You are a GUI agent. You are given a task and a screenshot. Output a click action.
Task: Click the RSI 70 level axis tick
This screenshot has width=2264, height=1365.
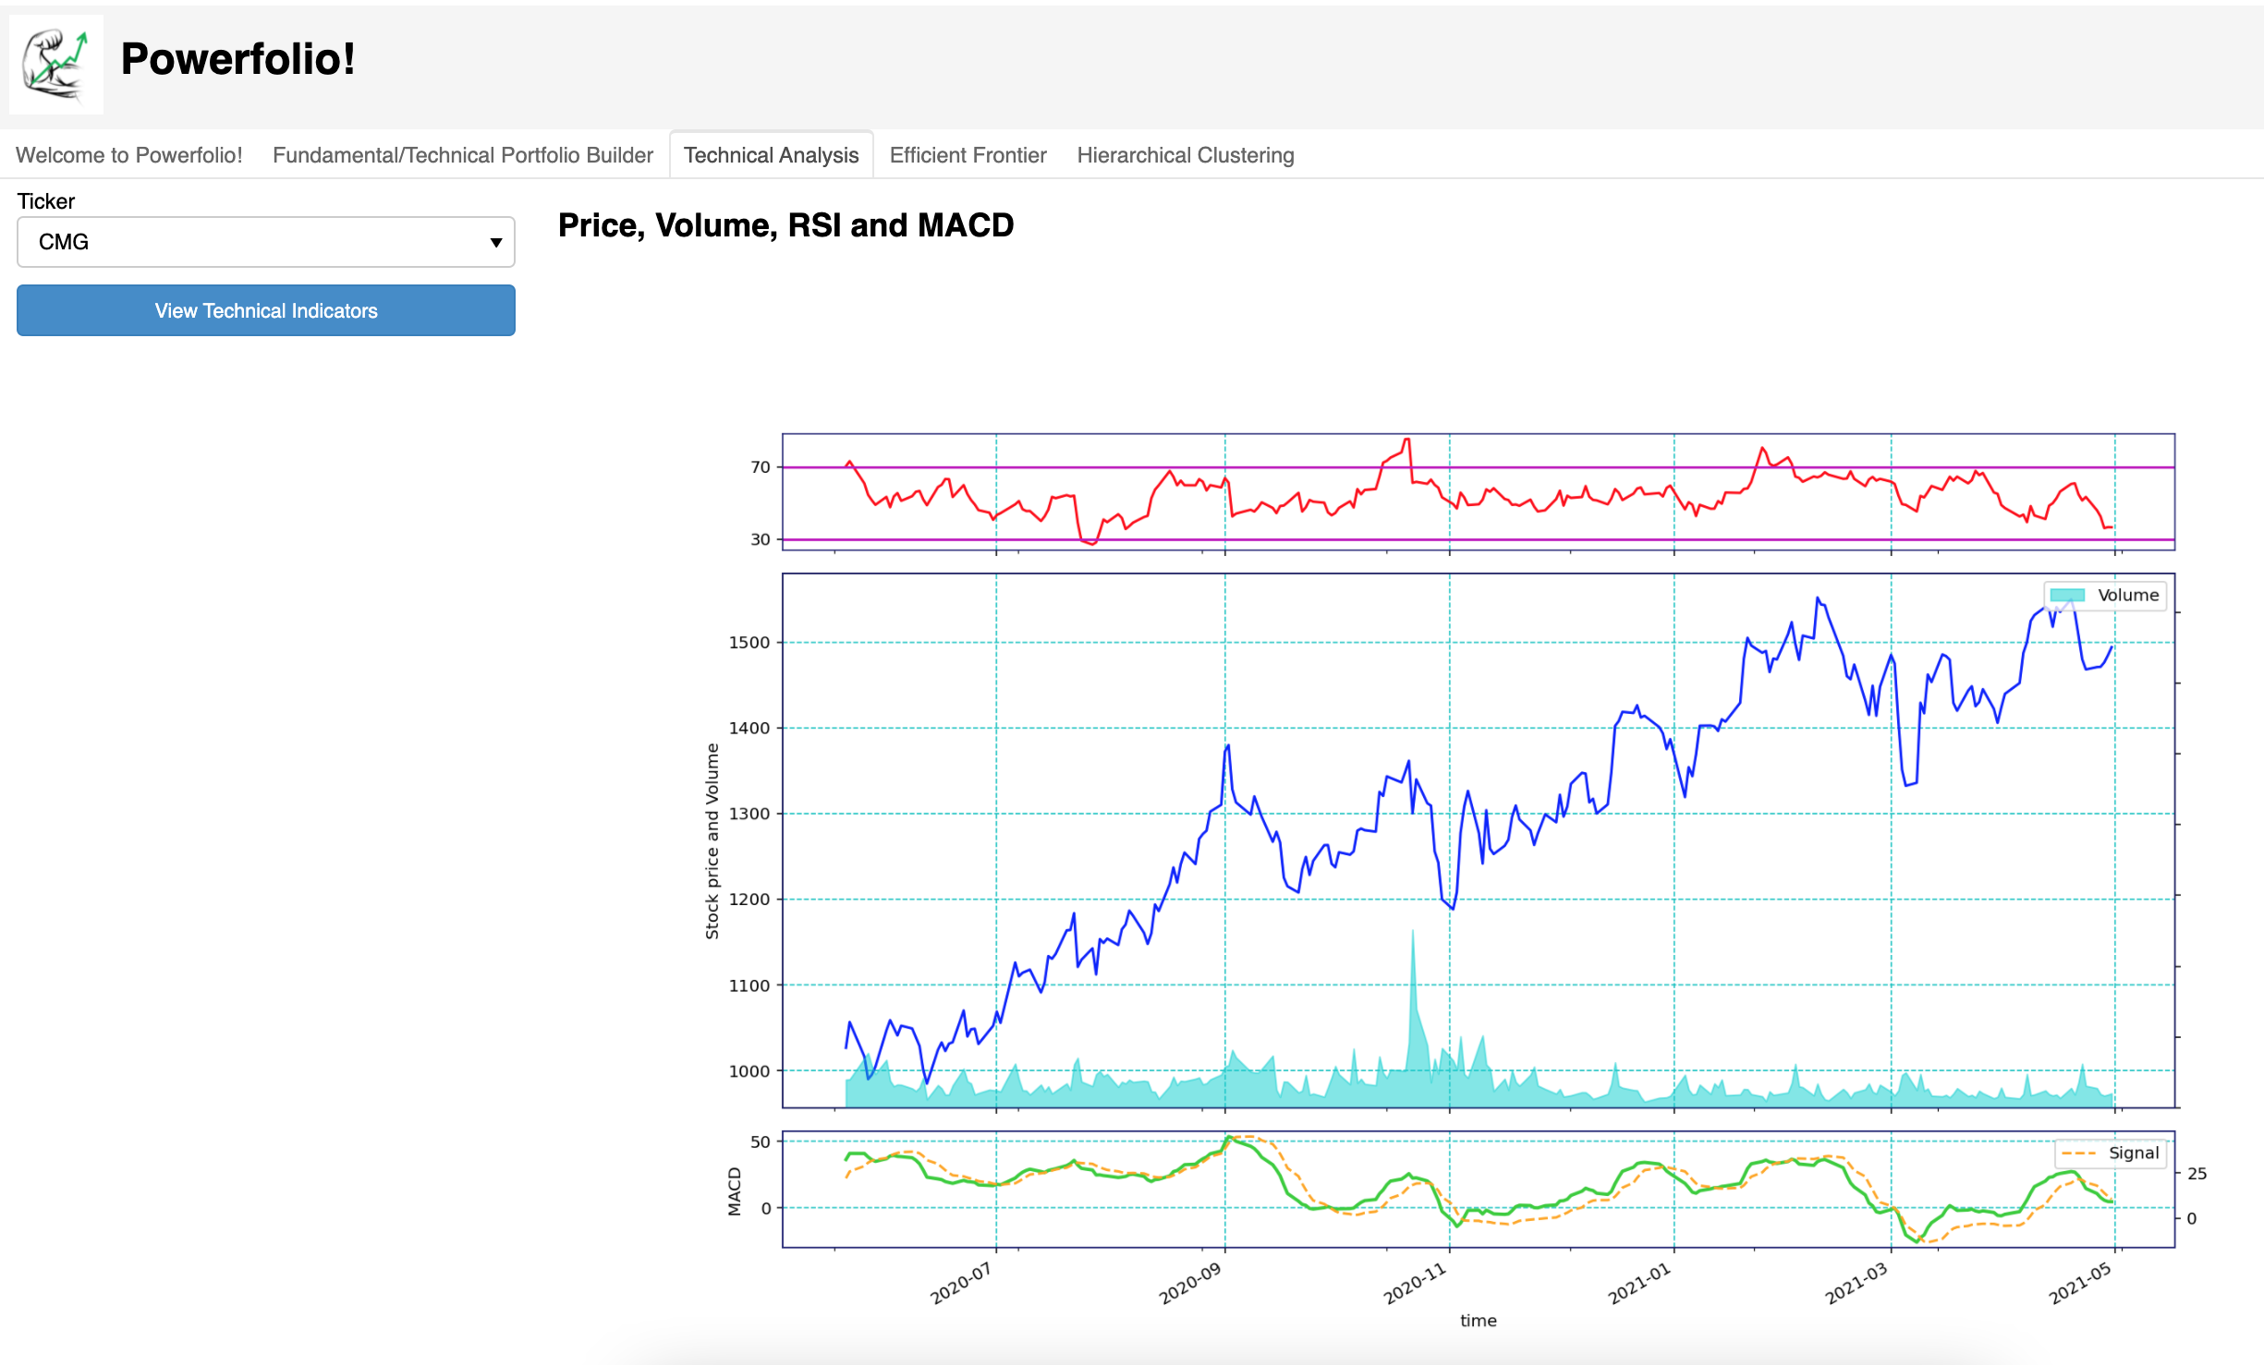pos(760,467)
